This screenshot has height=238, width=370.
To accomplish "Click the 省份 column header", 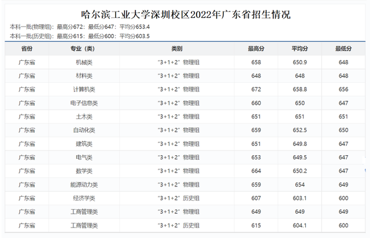I will pos(27,49).
